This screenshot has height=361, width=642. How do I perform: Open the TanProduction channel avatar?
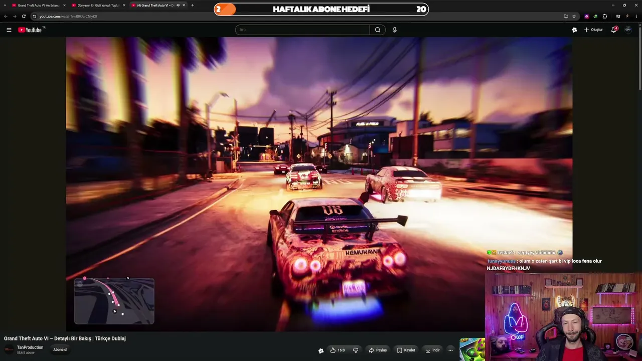click(9, 349)
